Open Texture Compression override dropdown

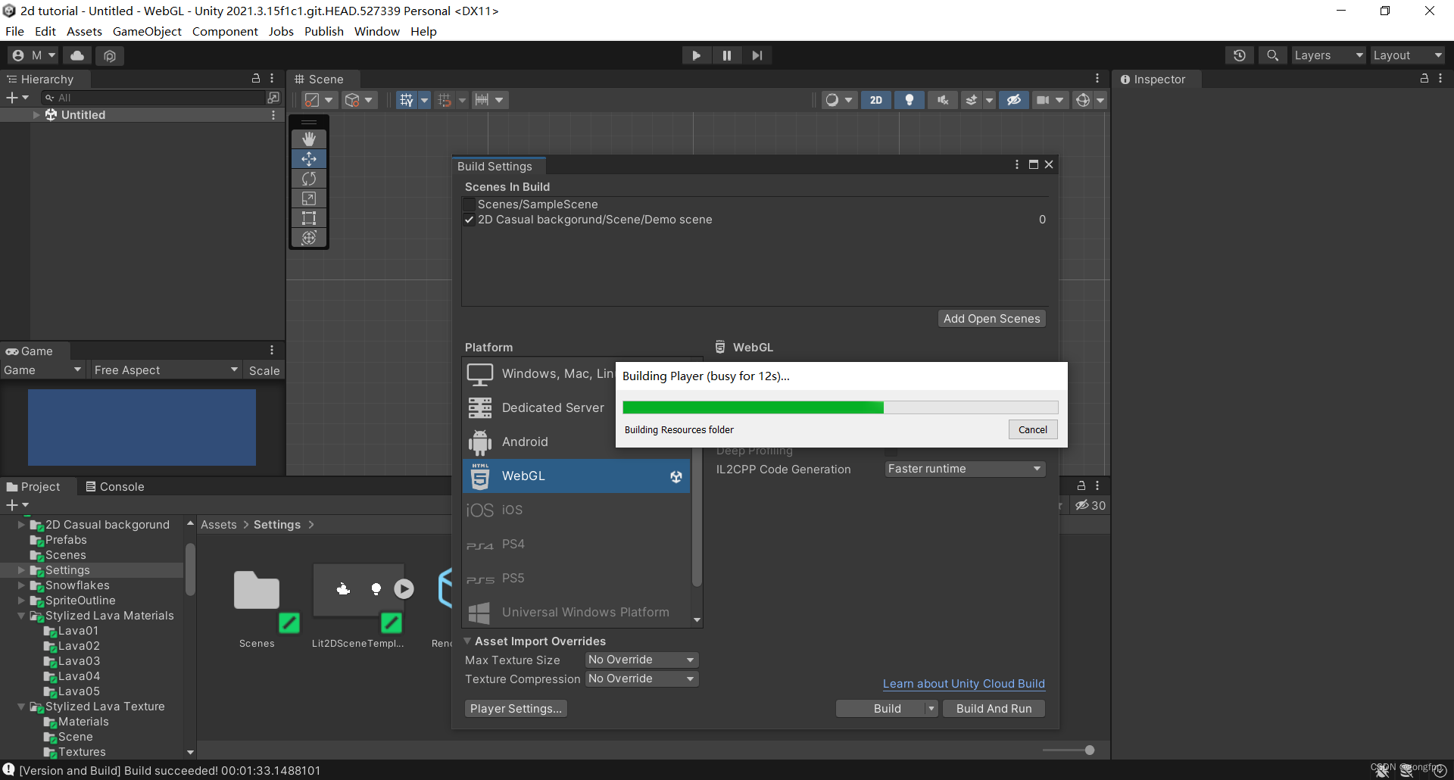pyautogui.click(x=641, y=679)
